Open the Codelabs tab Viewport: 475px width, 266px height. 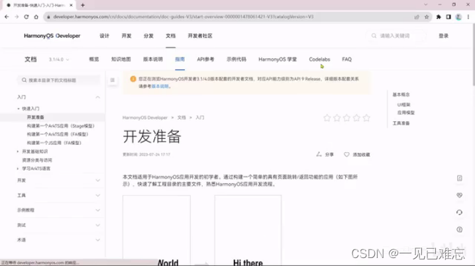pos(319,60)
